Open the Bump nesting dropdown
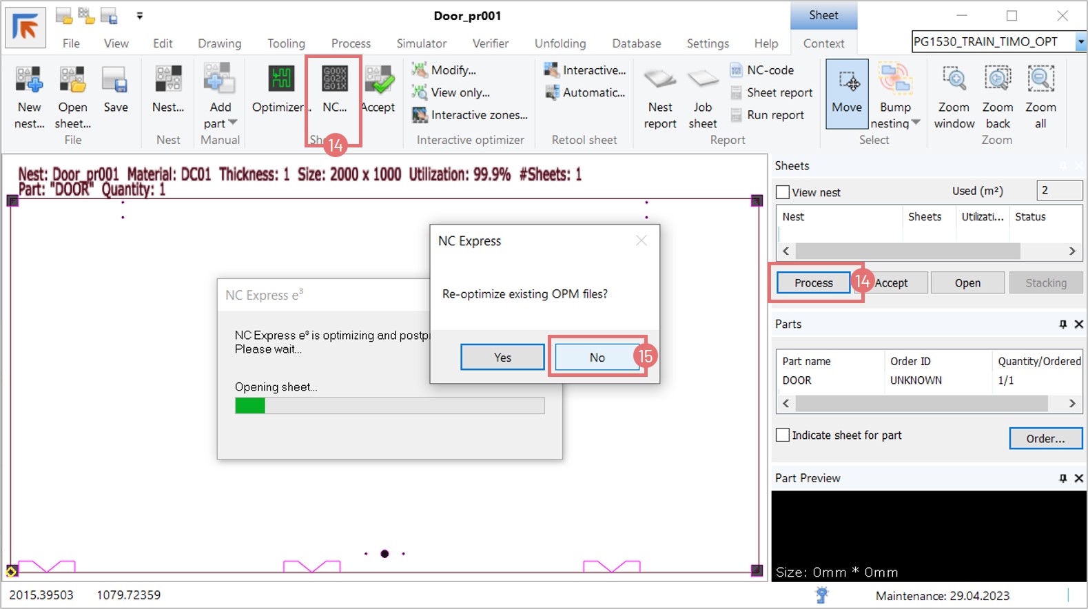The image size is (1088, 609). pos(916,123)
